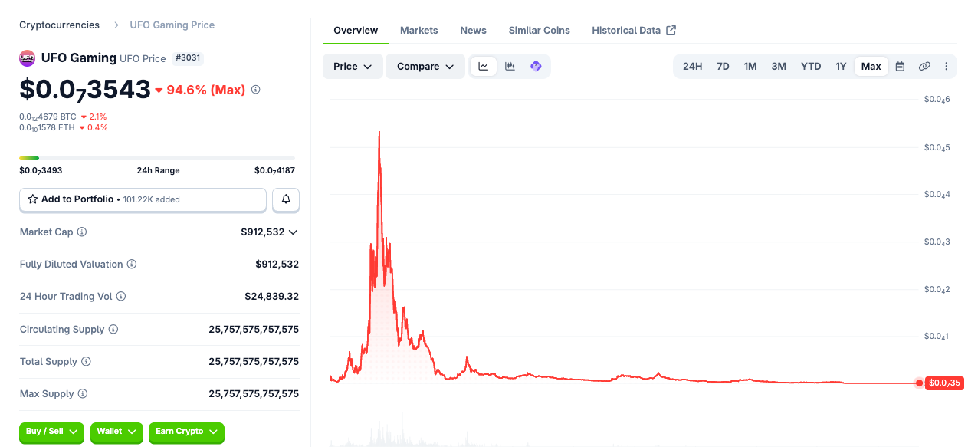The height and width of the screenshot is (447, 968).
Task: Expand the Price dropdown
Action: click(x=353, y=67)
